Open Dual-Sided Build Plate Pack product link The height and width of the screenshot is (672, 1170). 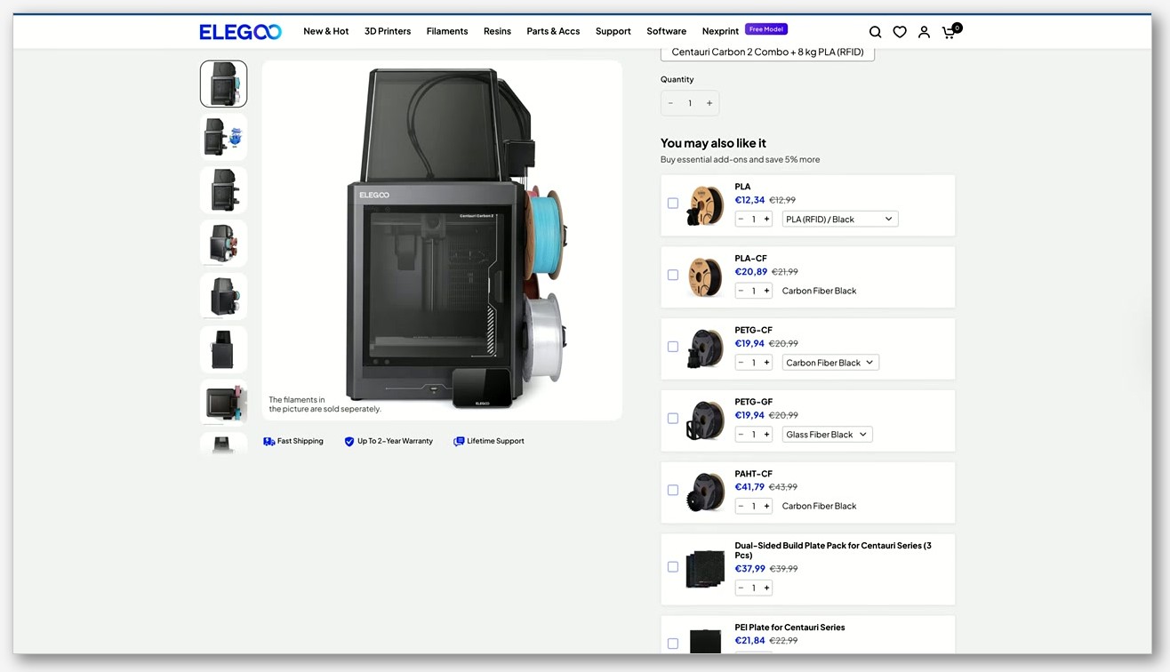coord(833,550)
